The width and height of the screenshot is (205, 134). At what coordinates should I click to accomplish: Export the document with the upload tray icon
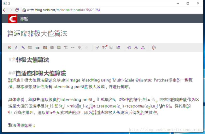click(x=143, y=47)
